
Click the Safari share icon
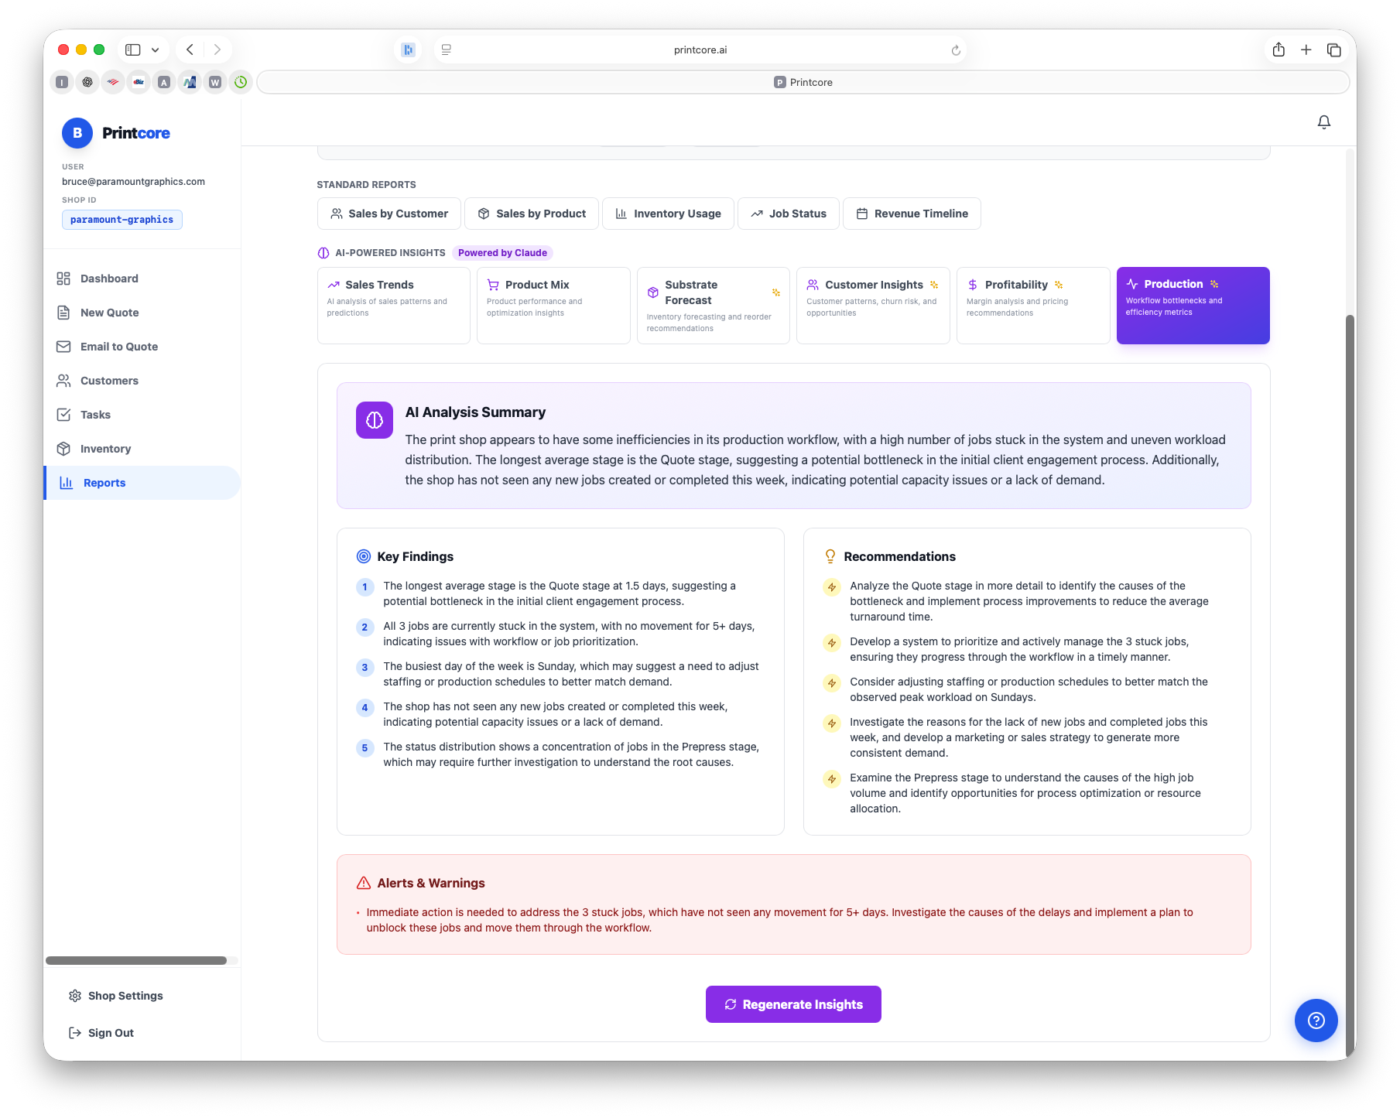(1278, 50)
